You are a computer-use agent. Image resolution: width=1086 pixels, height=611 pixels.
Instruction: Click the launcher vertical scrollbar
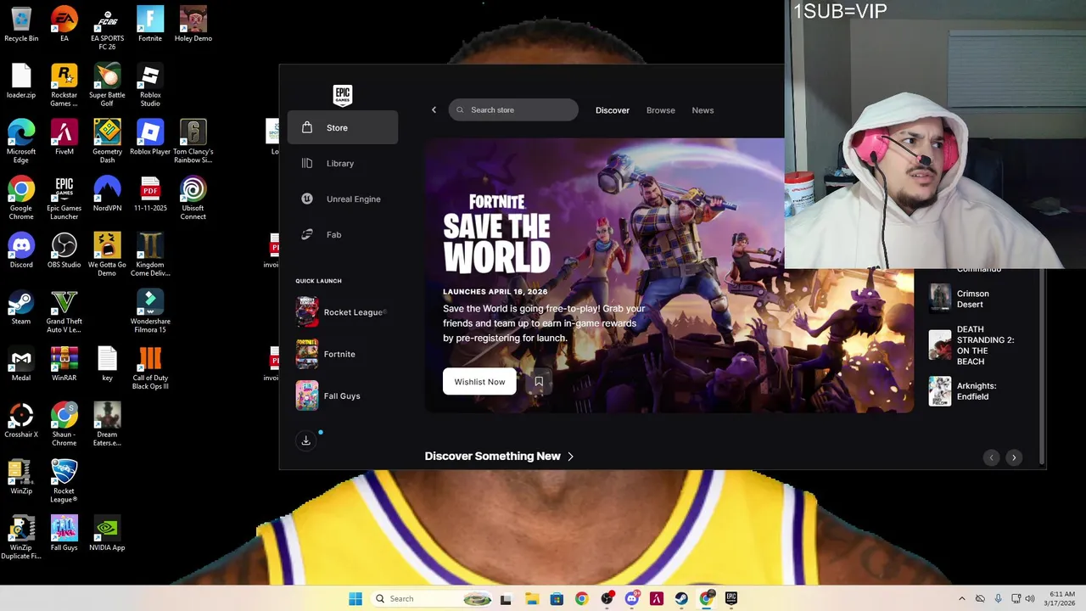point(1042,365)
